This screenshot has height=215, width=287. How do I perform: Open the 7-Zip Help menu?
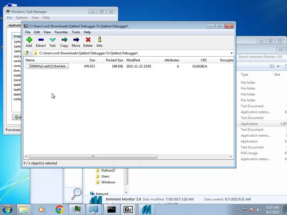coord(87,32)
